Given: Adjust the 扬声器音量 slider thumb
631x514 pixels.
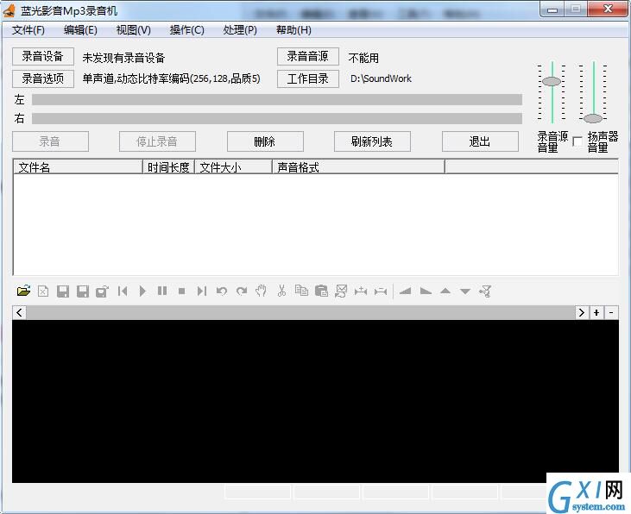Looking at the screenshot, I should [593, 118].
